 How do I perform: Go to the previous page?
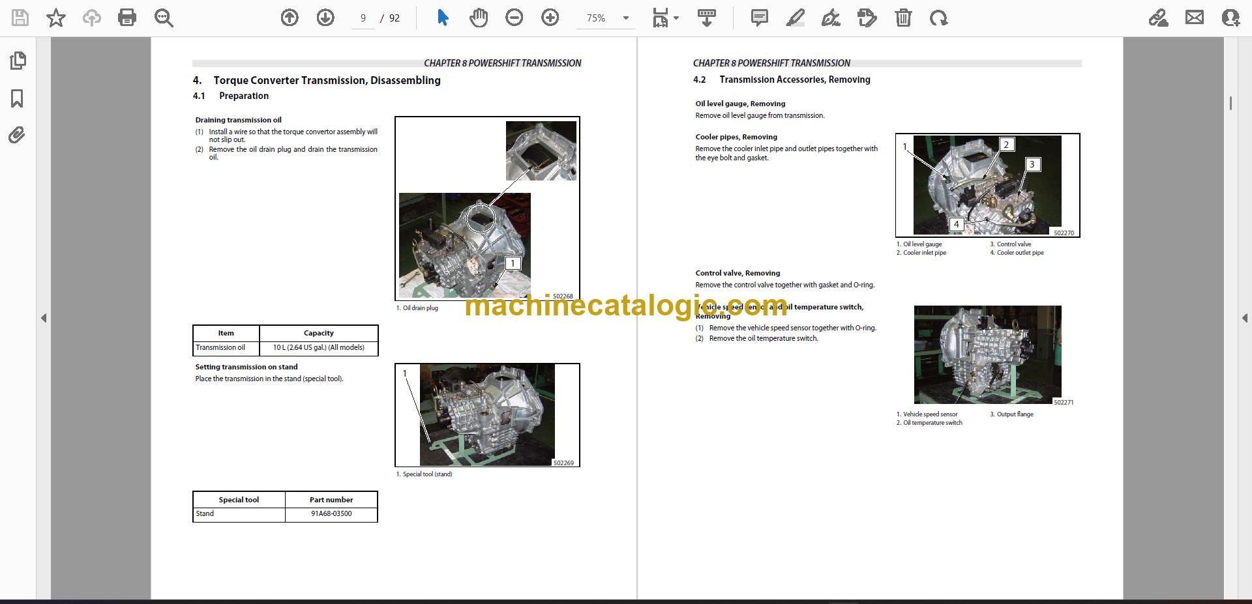290,18
